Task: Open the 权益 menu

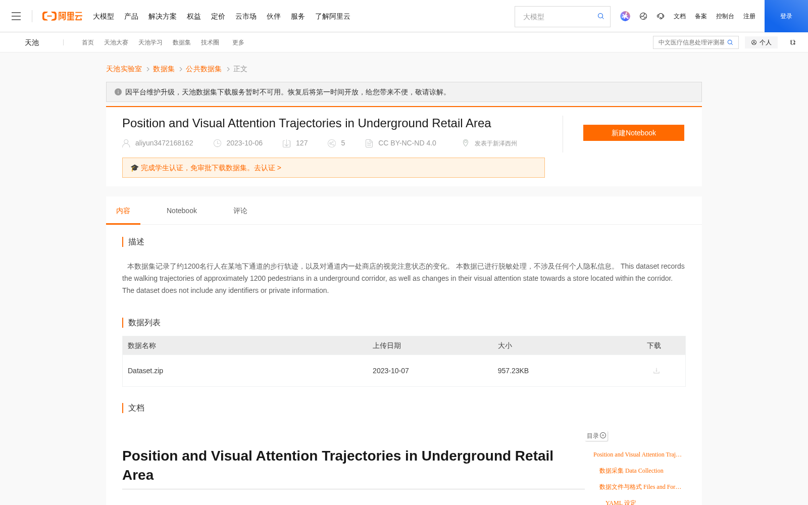Action: tap(194, 16)
